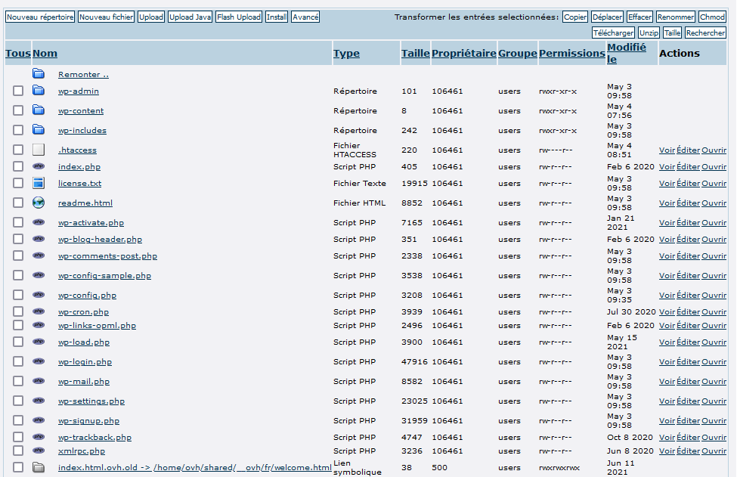Click the readme.html globe icon
This screenshot has height=477, width=737.
(39, 203)
